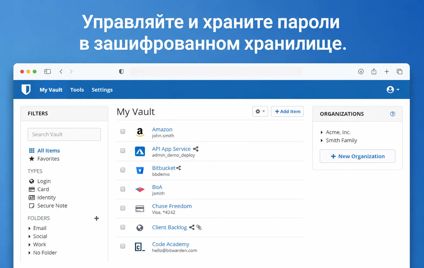
Task: Mark the Client Backlog checkbox
Action: coord(123,227)
